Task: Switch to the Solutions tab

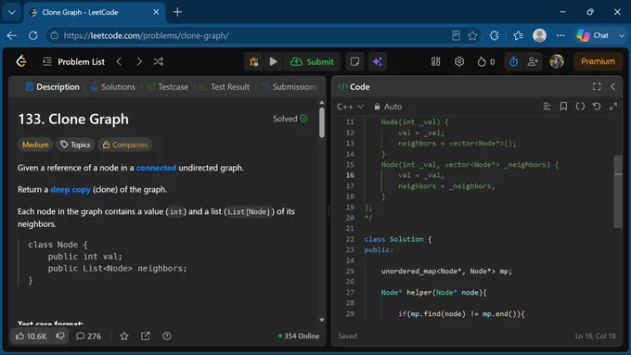Action: coord(113,87)
